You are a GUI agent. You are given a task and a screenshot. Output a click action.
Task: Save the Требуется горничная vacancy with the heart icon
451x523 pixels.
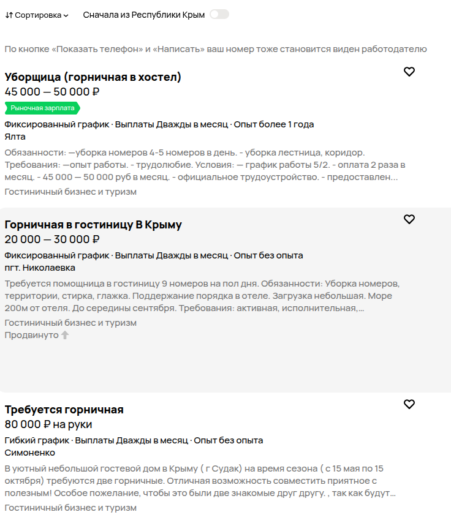(x=409, y=404)
